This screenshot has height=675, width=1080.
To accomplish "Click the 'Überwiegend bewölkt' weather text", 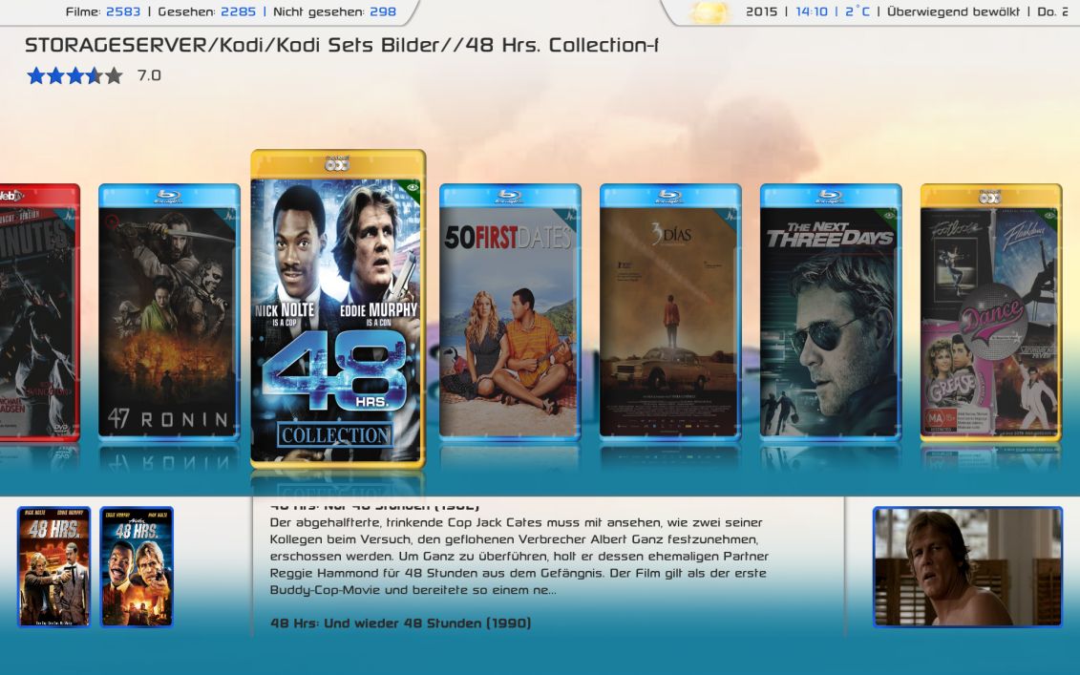I will pyautogui.click(x=953, y=11).
